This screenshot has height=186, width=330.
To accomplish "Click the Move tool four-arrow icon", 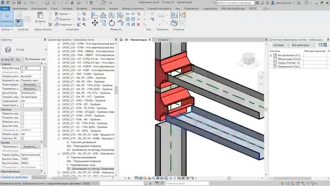I will [x=95, y=23].
